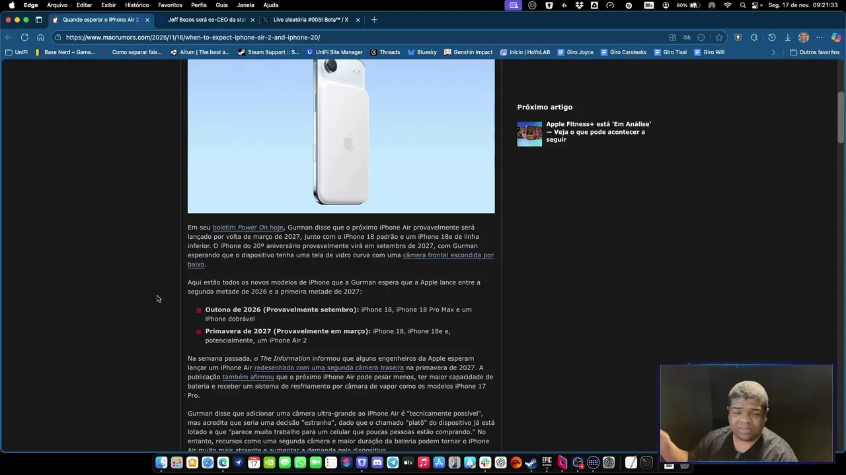Open the Histórico menu
This screenshot has height=475, width=846.
[x=137, y=5]
